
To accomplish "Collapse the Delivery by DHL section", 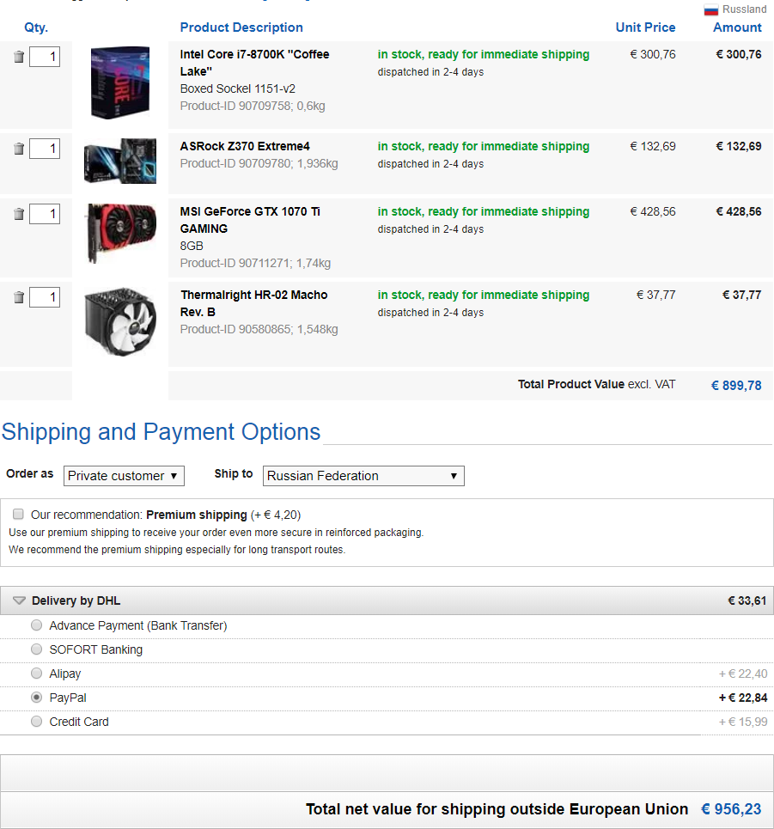I will (x=19, y=600).
